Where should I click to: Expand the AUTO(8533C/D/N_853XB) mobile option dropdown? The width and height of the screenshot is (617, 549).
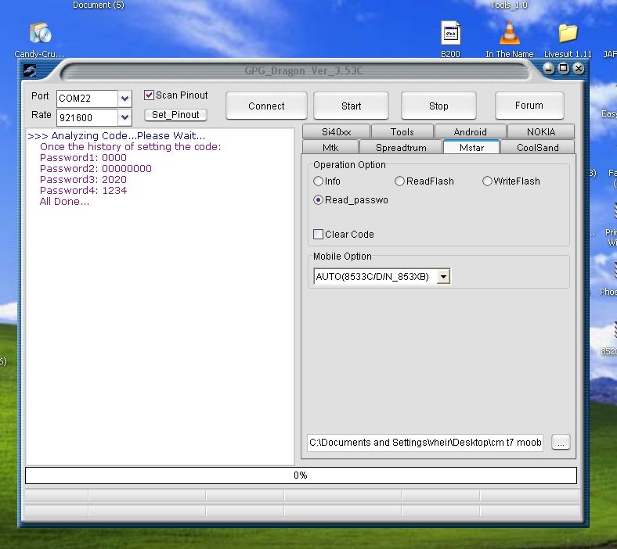pos(443,277)
